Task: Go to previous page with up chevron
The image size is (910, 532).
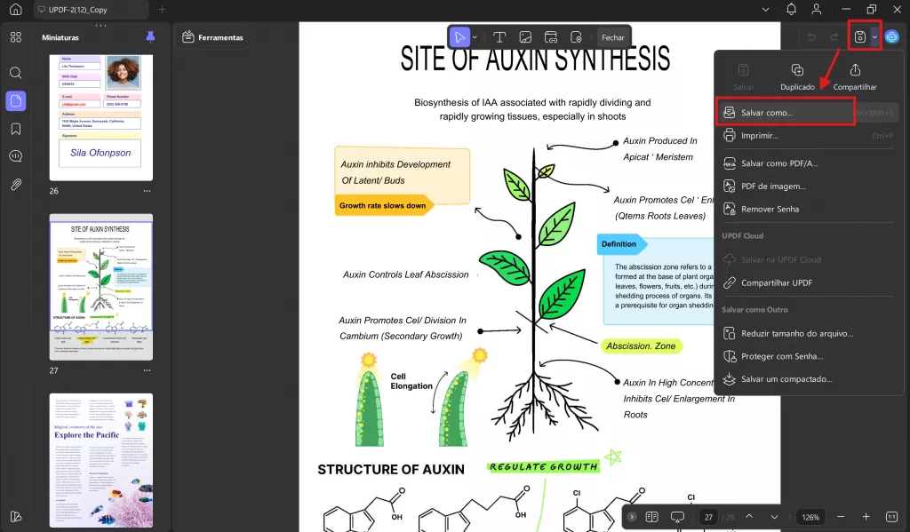Action: coord(749,516)
